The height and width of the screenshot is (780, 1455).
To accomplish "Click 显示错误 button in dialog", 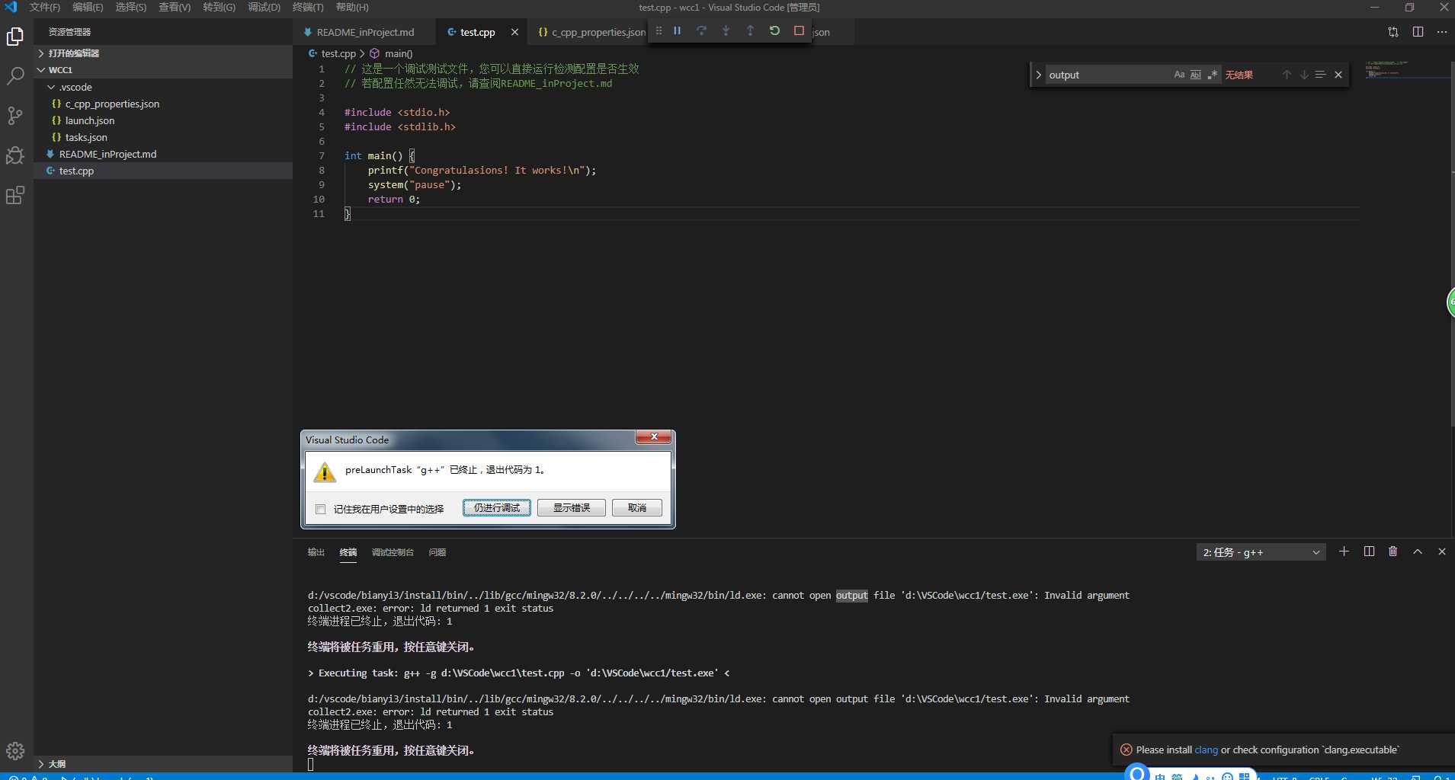I will 572,508.
